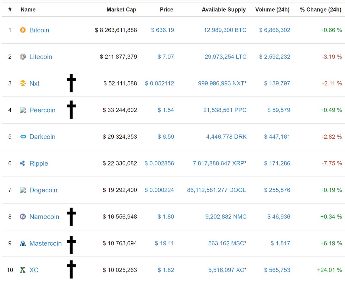The height and width of the screenshot is (281, 345).
Task: Click the broken Peercoin image icon
Action: (x=23, y=110)
